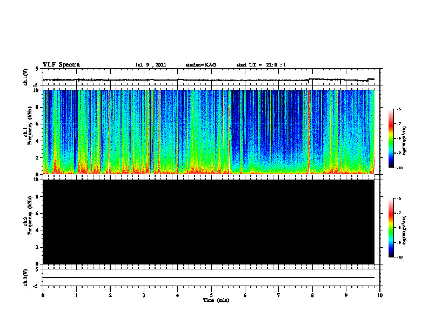The image size is (428, 331).
Task: Click the "station=KAG" header label
Action: pos(201,65)
